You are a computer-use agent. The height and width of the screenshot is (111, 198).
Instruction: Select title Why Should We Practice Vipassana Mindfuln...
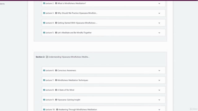77,13
